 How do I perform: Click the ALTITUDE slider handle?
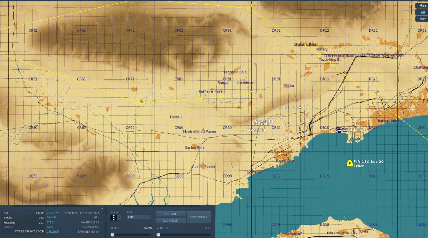[158, 235]
